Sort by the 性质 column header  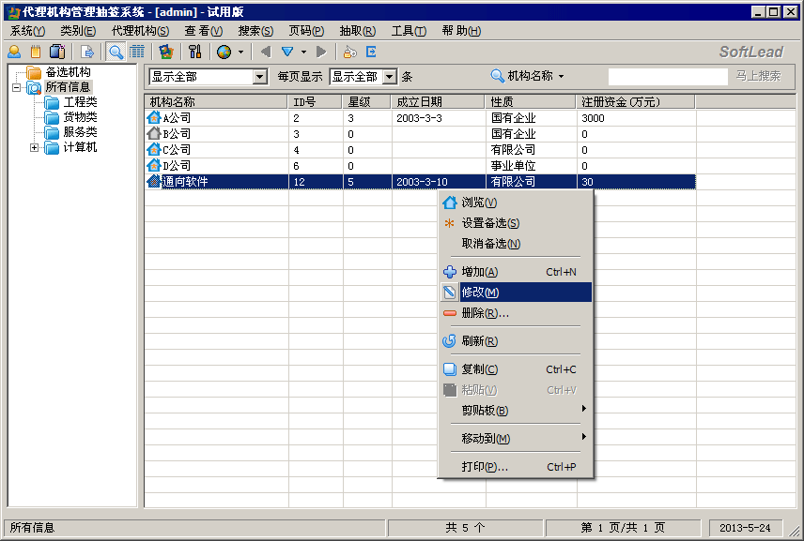(x=530, y=102)
